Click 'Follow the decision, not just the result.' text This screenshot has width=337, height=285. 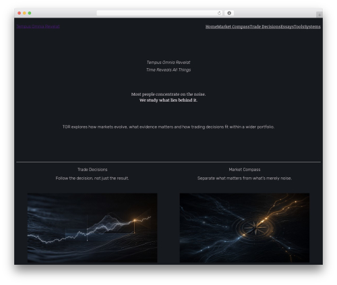pyautogui.click(x=92, y=178)
